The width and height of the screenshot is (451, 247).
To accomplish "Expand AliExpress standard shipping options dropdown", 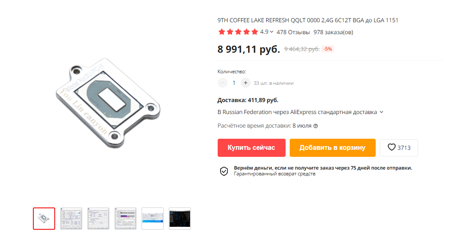I will pos(381,112).
